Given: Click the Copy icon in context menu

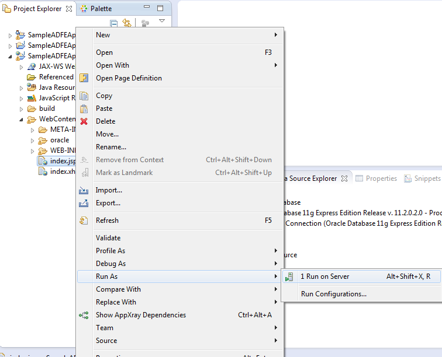Looking at the screenshot, I should click(x=84, y=96).
